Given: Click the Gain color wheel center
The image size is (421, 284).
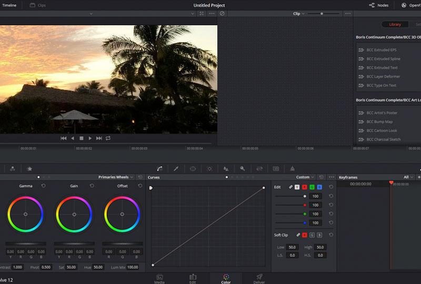Looking at the screenshot, I should point(74,214).
